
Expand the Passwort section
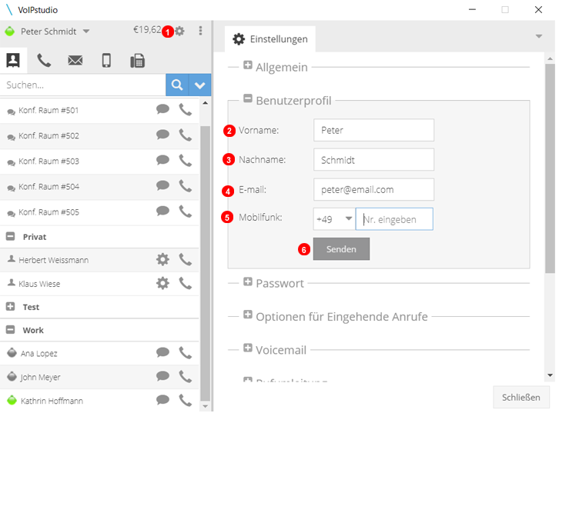coord(248,281)
